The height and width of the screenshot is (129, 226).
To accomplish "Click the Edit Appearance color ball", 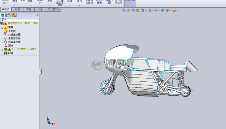I will (x=163, y=10).
